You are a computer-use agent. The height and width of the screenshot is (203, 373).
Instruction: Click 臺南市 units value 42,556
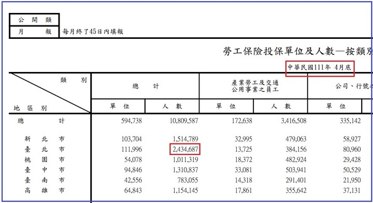tap(133, 180)
